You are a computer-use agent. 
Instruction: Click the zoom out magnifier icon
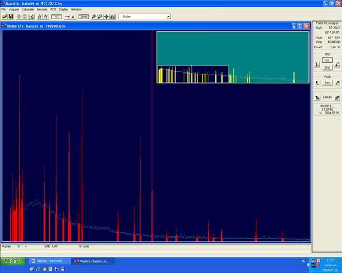coord(100,17)
